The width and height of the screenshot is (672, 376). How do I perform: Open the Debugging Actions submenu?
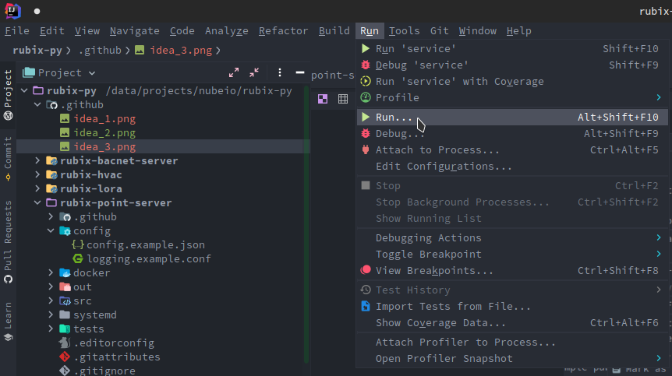pyautogui.click(x=512, y=238)
